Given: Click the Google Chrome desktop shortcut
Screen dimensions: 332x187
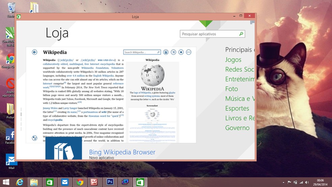Looking at the screenshot, I should coord(10,60).
